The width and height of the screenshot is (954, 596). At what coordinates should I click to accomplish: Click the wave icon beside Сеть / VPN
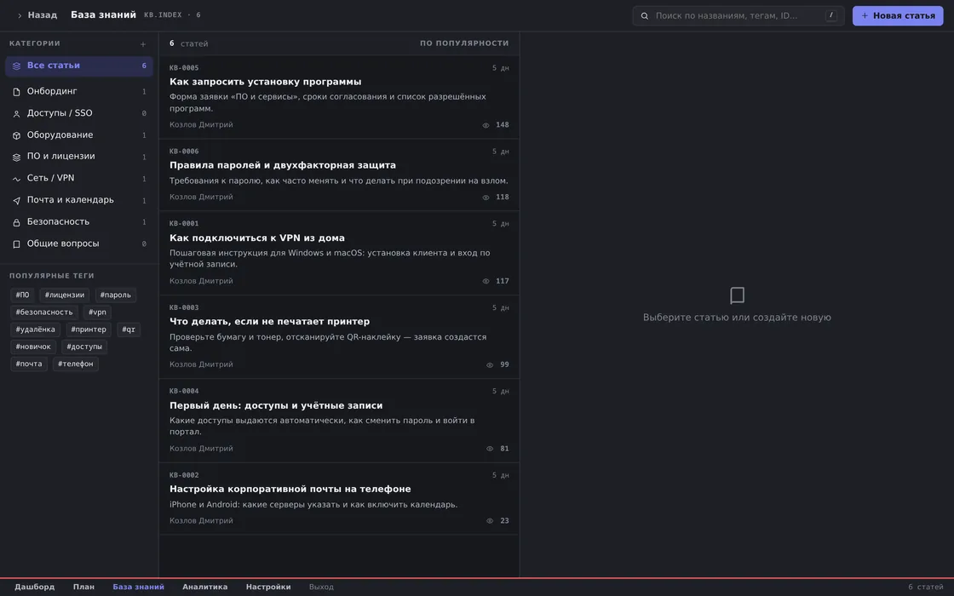click(x=16, y=179)
